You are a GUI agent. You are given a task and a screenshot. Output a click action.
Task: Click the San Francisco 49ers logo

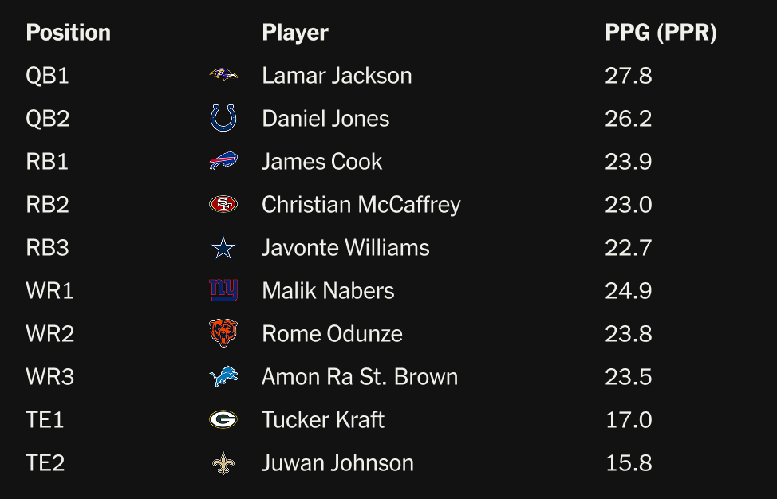(x=223, y=205)
